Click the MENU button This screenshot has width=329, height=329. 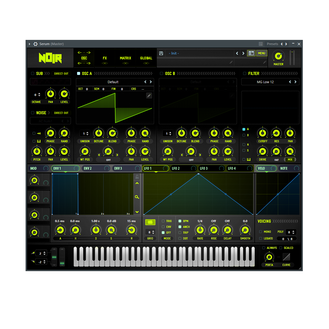coord(262,53)
